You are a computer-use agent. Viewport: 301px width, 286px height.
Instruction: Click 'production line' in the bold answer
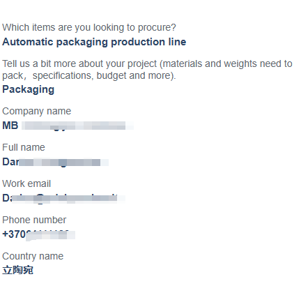click(148, 42)
